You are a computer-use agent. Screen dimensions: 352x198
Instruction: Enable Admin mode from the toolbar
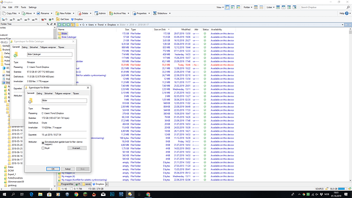click(100, 13)
